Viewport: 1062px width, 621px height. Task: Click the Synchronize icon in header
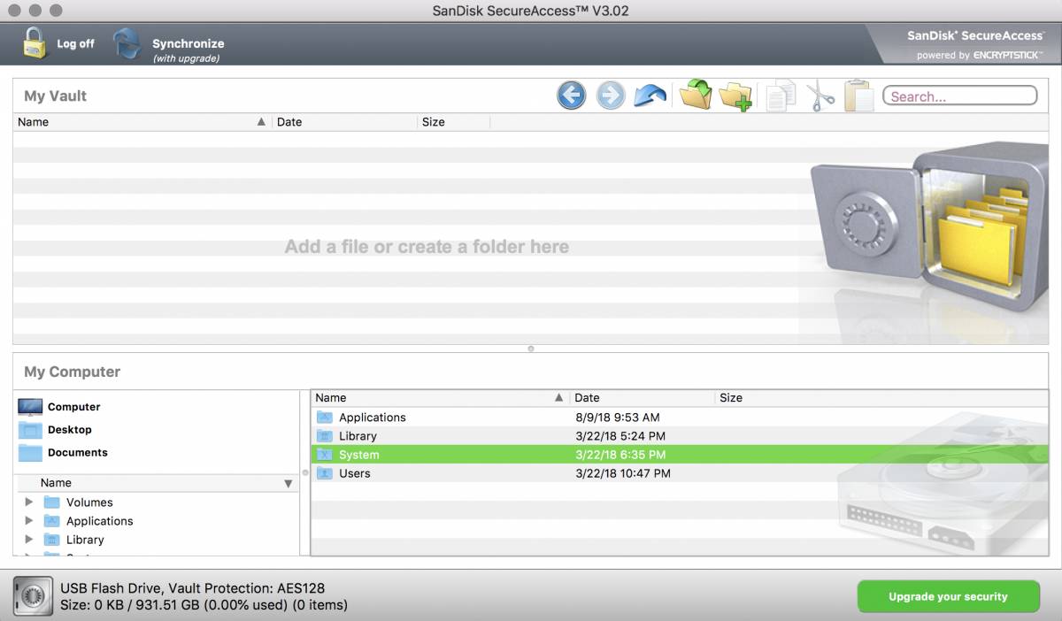127,45
